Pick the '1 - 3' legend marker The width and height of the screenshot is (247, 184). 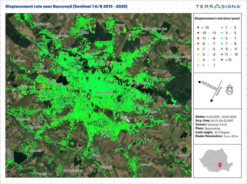pyautogui.click(x=222, y=28)
